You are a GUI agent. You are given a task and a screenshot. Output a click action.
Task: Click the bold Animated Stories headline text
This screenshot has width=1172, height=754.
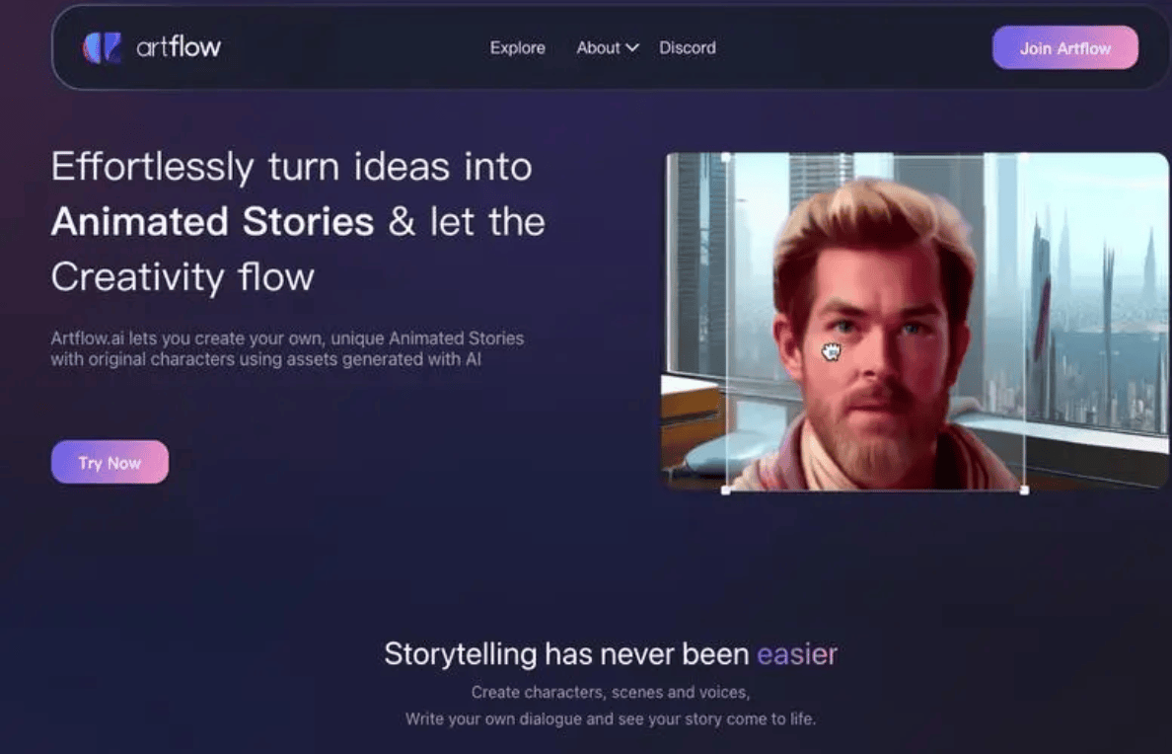[212, 222]
